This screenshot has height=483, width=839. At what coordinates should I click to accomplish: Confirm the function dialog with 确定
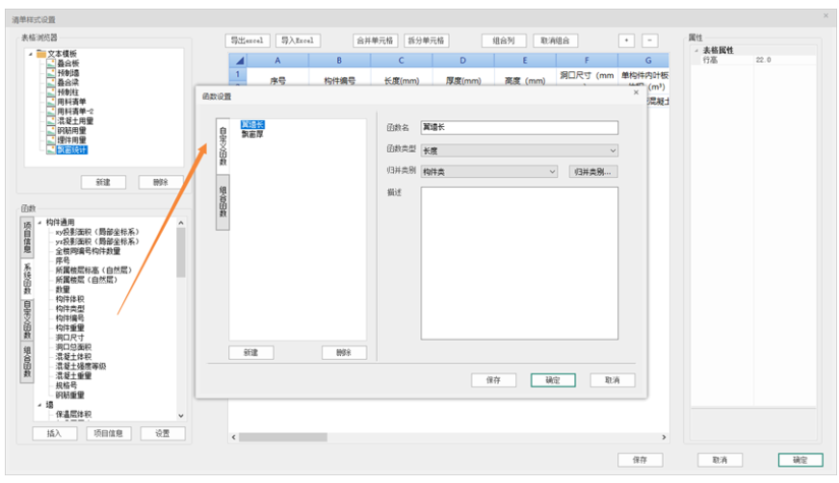point(553,380)
